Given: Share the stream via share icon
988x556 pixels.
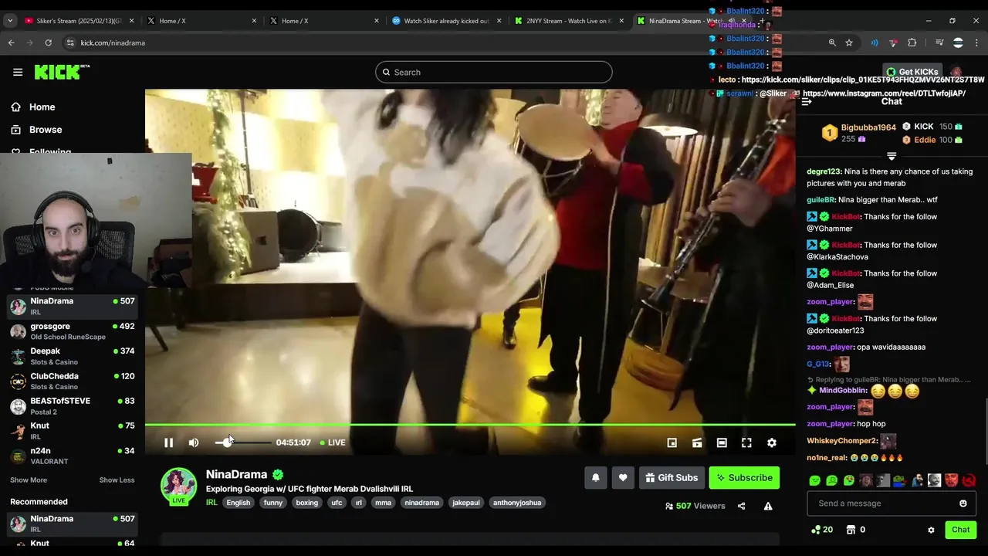Looking at the screenshot, I should point(741,507).
